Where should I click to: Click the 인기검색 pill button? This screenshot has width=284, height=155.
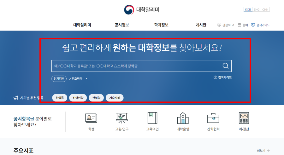(59, 79)
